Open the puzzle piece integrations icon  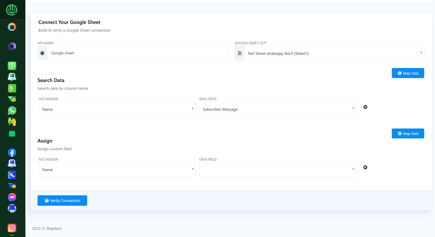coord(12,122)
